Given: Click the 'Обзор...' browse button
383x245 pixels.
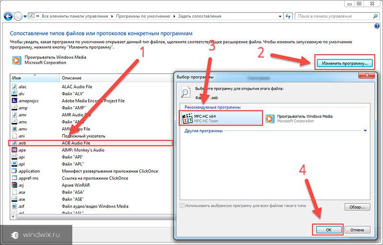Looking at the screenshot, I should pos(357,207).
